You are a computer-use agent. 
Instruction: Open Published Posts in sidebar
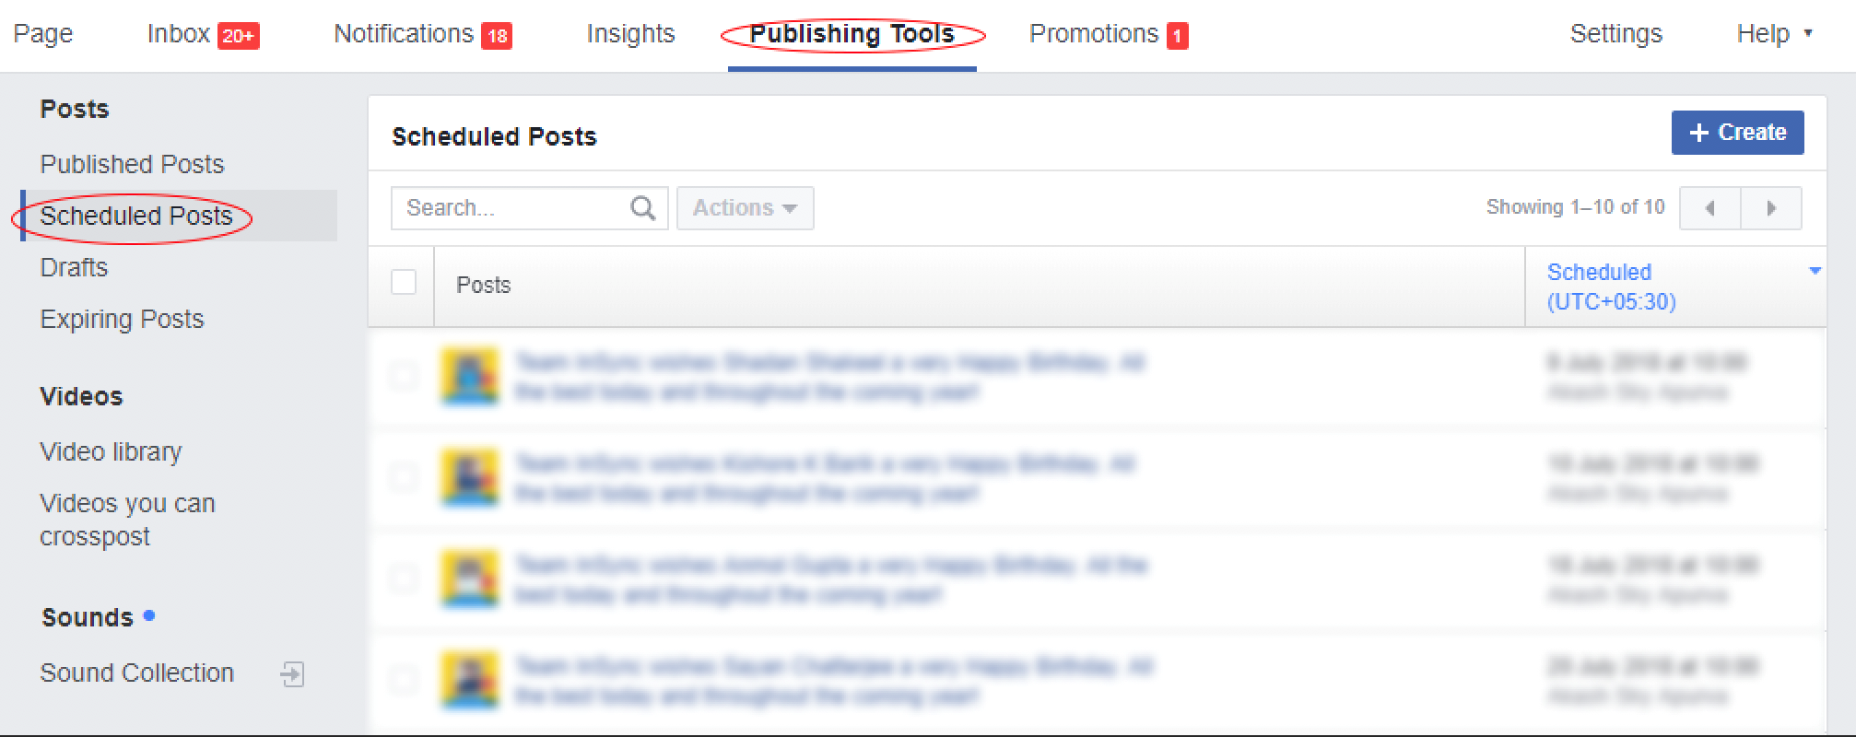click(x=132, y=164)
